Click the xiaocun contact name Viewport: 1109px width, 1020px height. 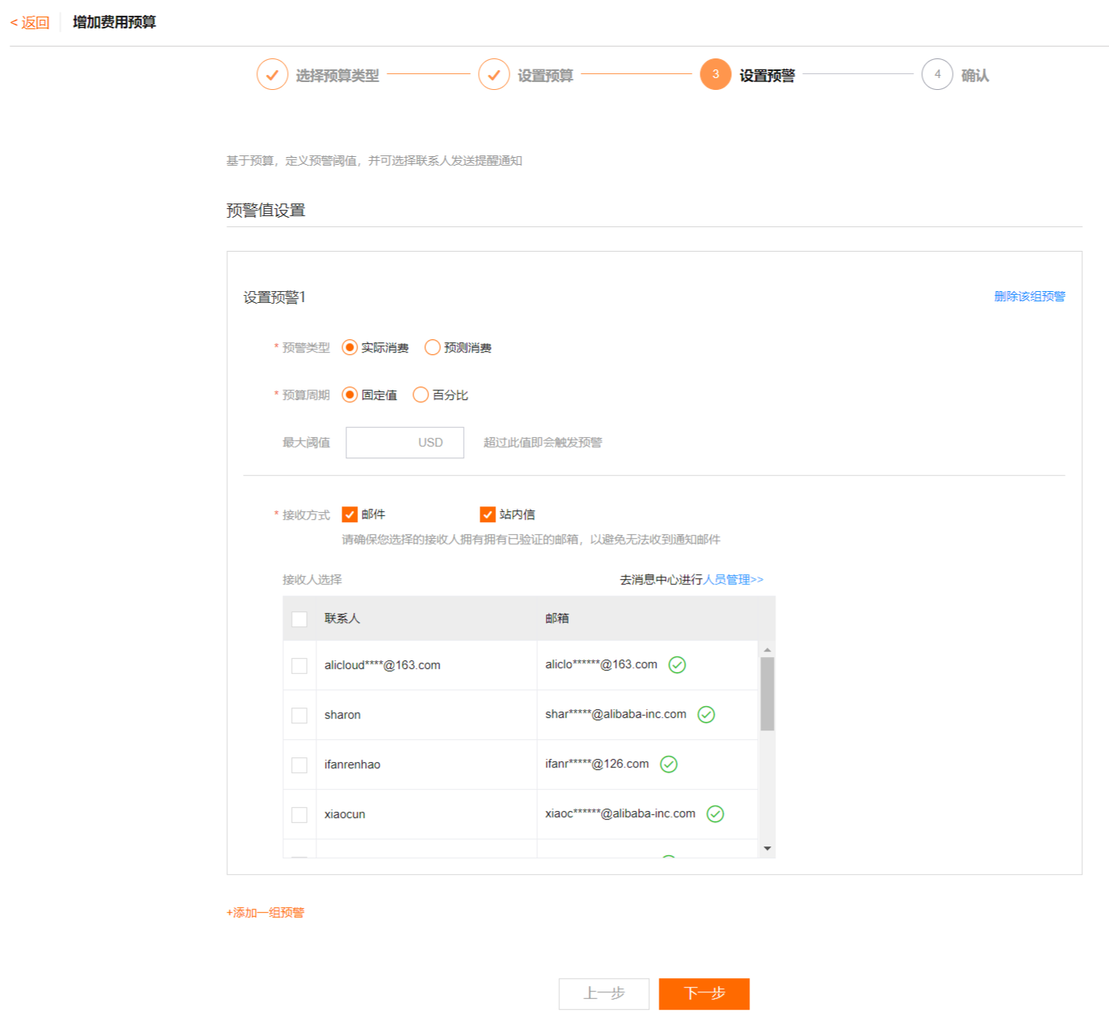pyautogui.click(x=345, y=815)
